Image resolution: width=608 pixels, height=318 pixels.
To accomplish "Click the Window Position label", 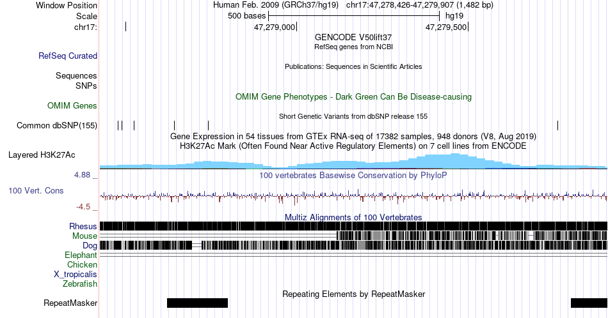I will click(x=67, y=5).
